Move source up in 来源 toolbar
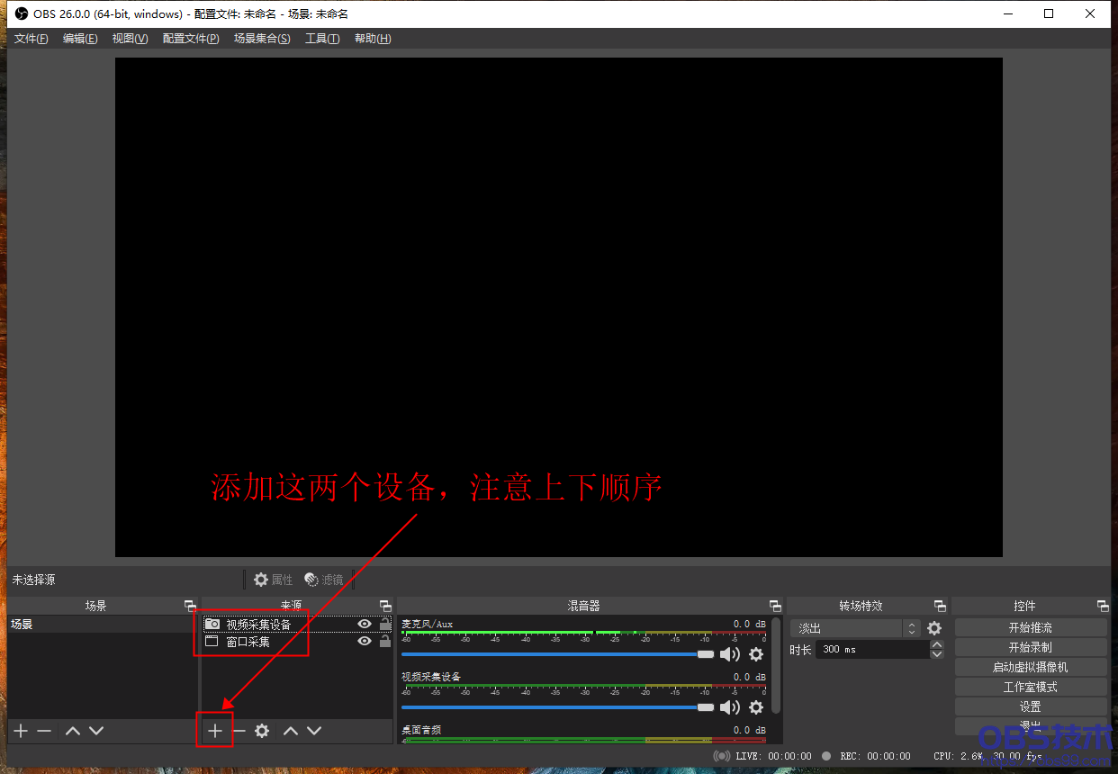Image resolution: width=1118 pixels, height=774 pixels. tap(291, 731)
